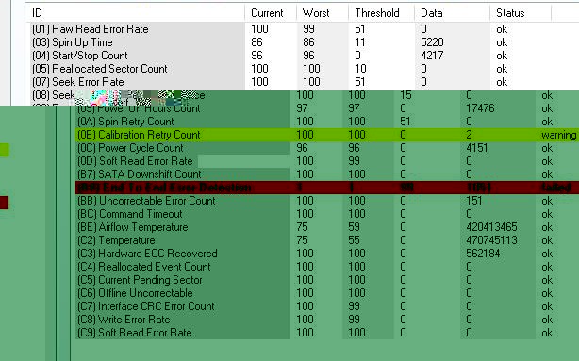Select the Current Pending Sector row
The image size is (579, 361).
[327, 280]
